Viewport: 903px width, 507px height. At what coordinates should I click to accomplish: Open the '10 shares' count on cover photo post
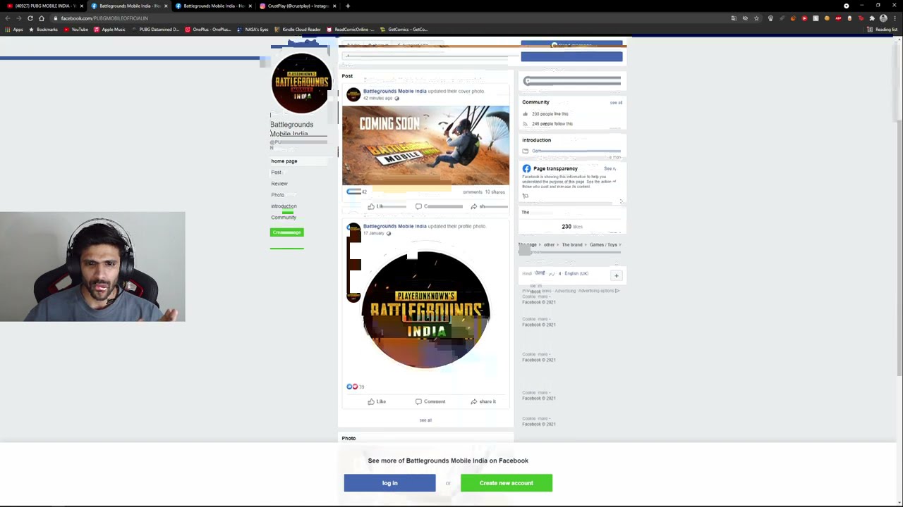pos(495,192)
